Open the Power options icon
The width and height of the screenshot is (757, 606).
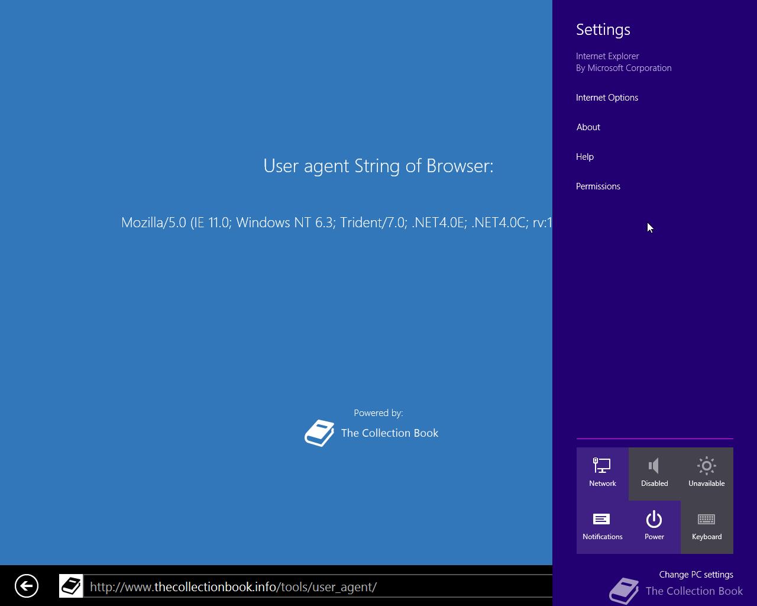tap(654, 527)
